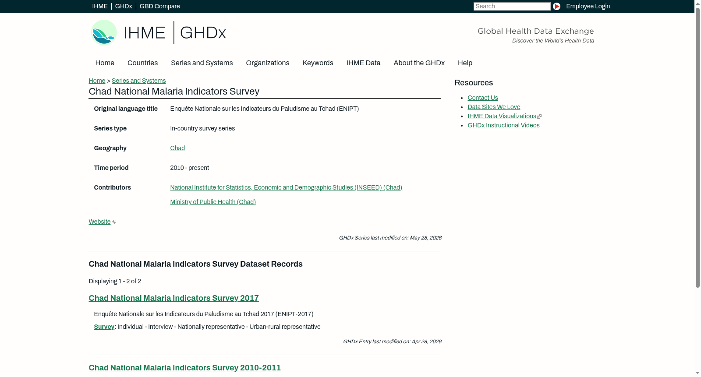Click the 'Global Health Data Exchange' tagline

(535, 31)
